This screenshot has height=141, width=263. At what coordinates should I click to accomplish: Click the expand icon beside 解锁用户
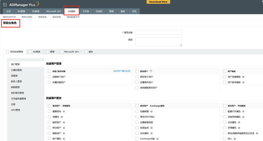click(64, 122)
